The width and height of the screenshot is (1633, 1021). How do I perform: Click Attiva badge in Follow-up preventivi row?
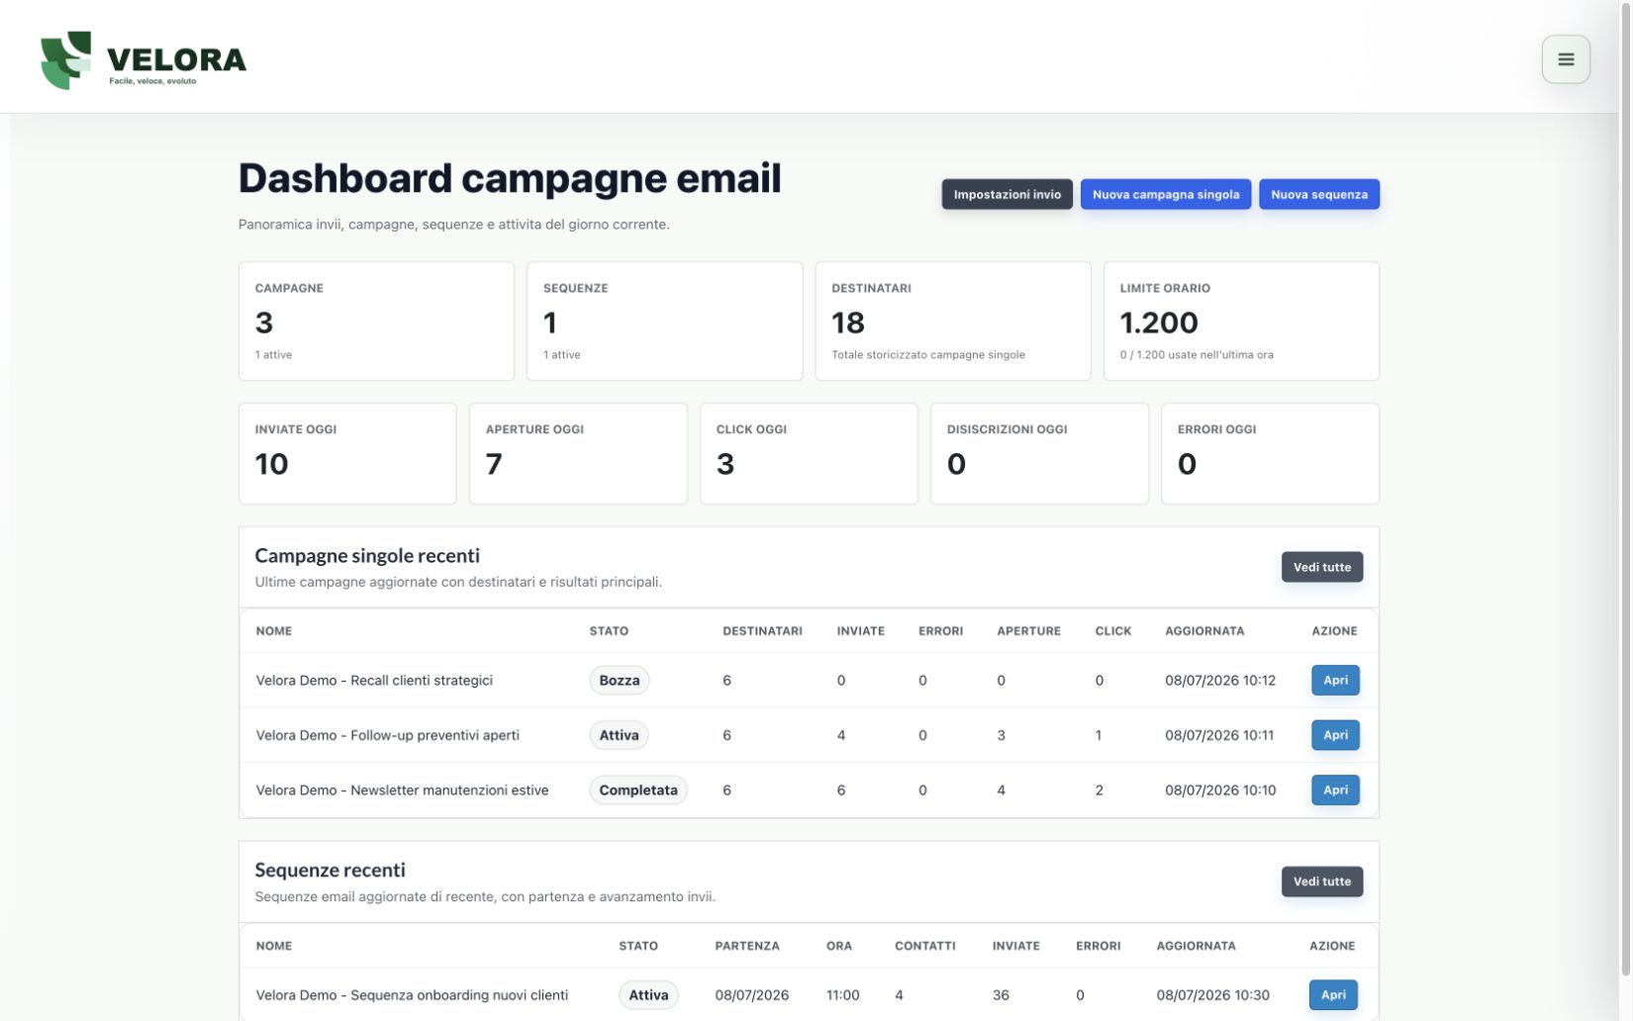click(620, 735)
